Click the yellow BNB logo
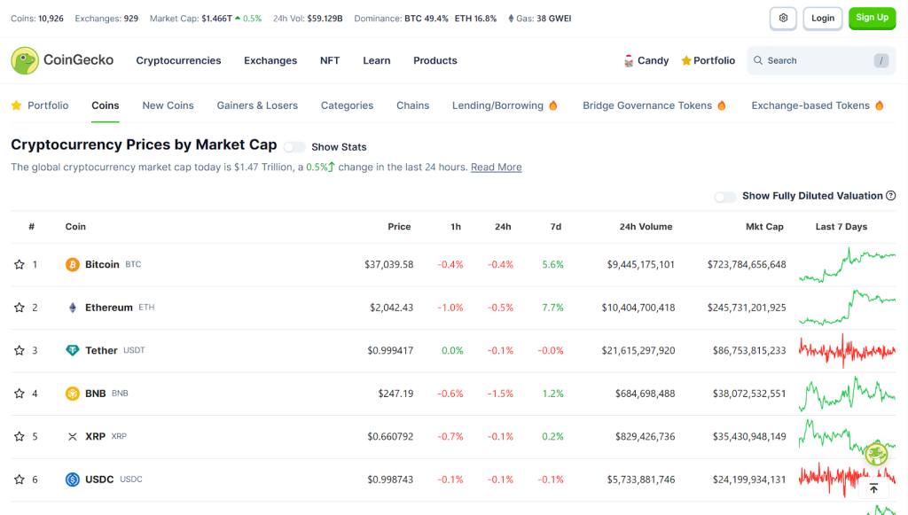Viewport: 908px width, 515px height. pos(73,394)
